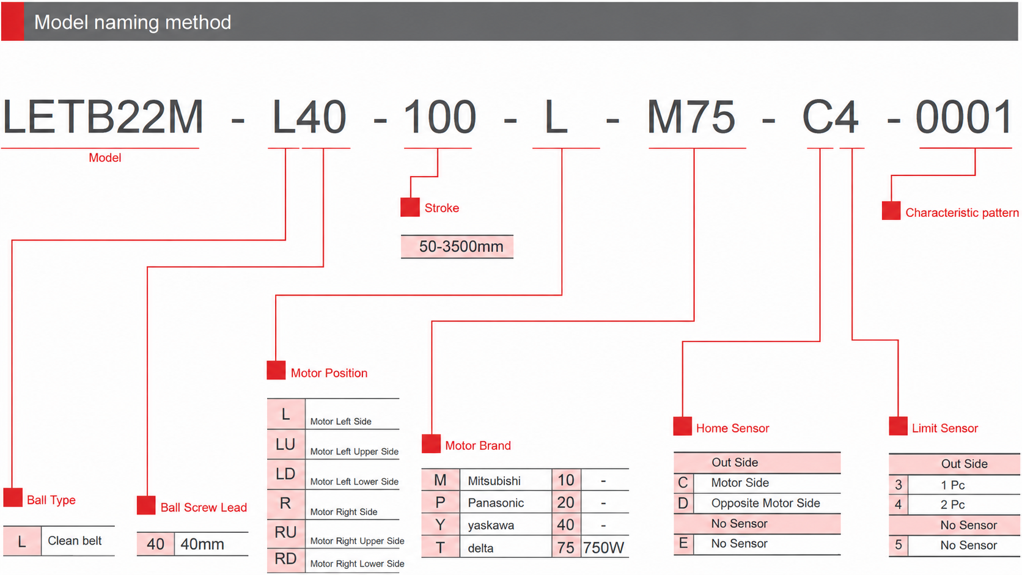1022x575 pixels.
Task: Click the 'Motor Right Lower Side' entry
Action: click(357, 564)
